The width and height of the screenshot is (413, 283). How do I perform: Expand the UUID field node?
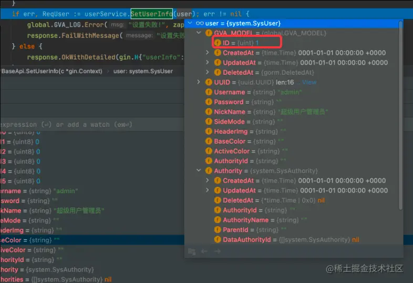(199, 82)
